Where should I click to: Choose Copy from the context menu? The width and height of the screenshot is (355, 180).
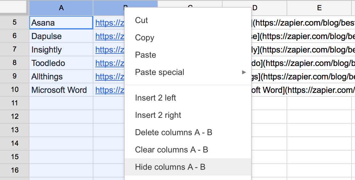tap(145, 37)
